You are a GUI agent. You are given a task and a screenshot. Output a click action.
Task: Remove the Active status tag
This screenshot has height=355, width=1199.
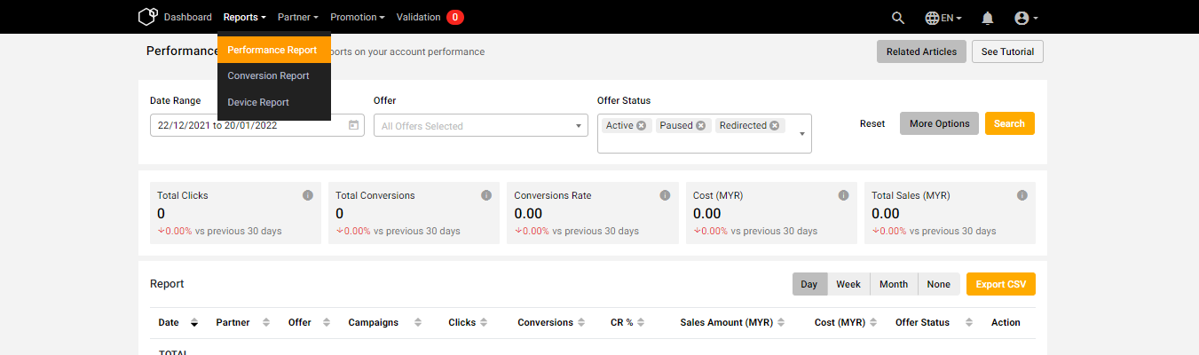pyautogui.click(x=642, y=125)
